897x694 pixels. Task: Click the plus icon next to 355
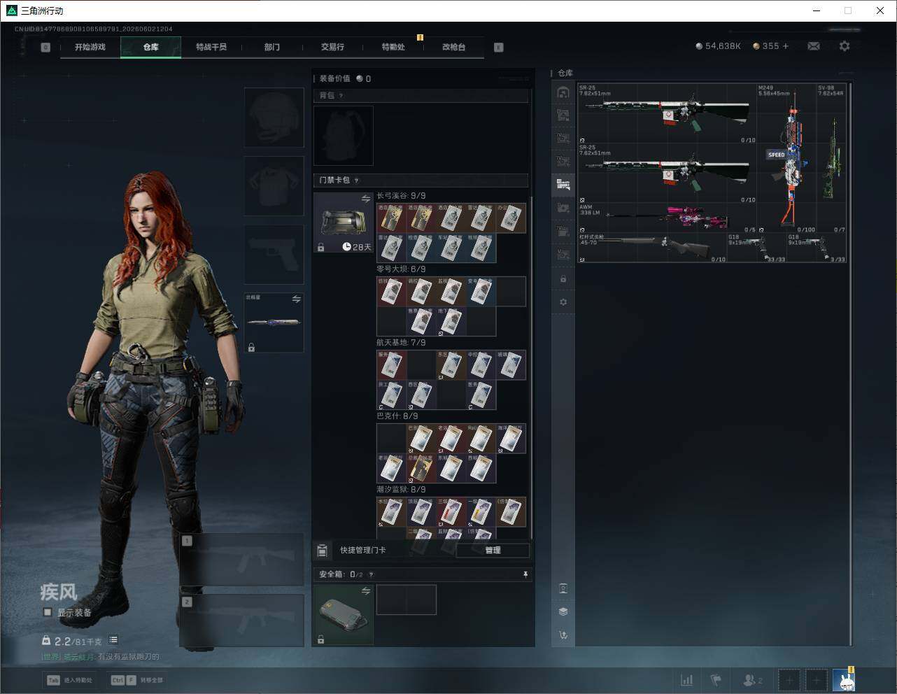tap(785, 46)
